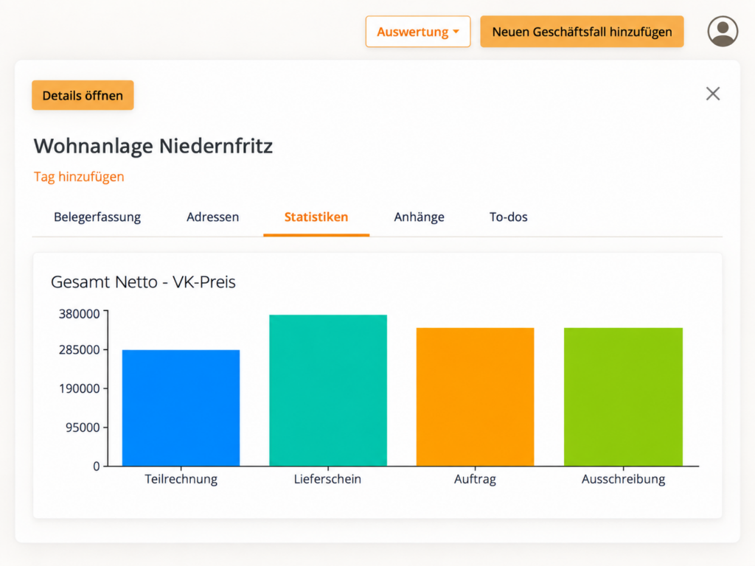Click the Teilrechnung axis label
This screenshot has width=755, height=566.
[x=181, y=479]
